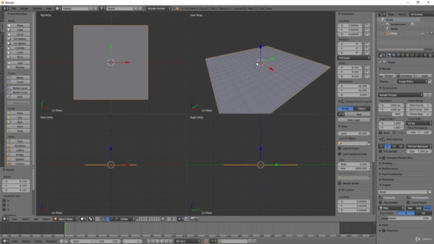Add a Bezier curve
This screenshot has height=244, width=434.
pos(18,78)
